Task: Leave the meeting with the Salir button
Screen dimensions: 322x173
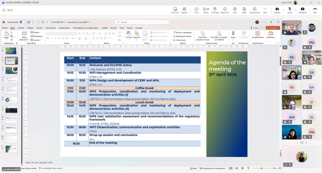Action: 315,10
